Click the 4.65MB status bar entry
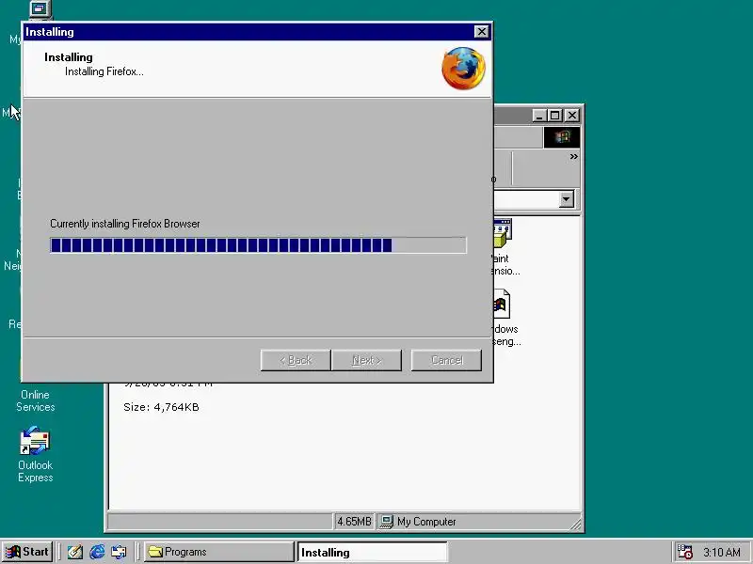The width and height of the screenshot is (753, 564). (355, 522)
